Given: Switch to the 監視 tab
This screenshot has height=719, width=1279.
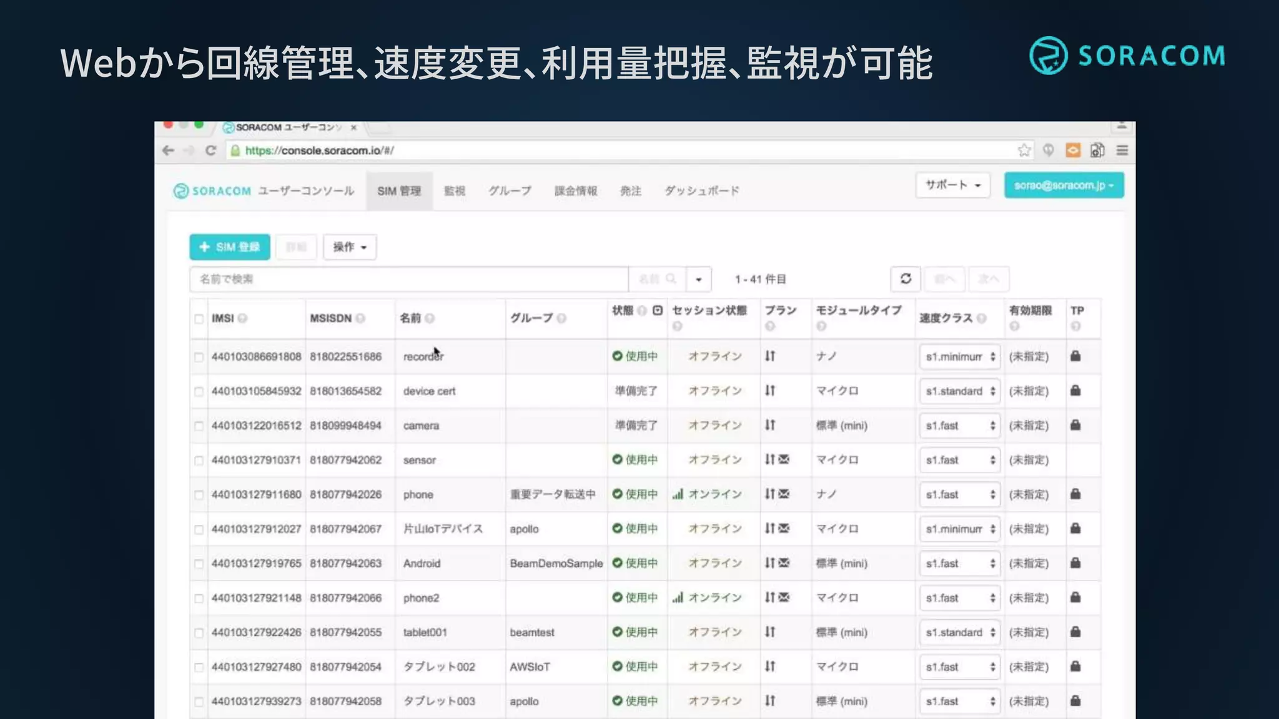Looking at the screenshot, I should point(455,191).
